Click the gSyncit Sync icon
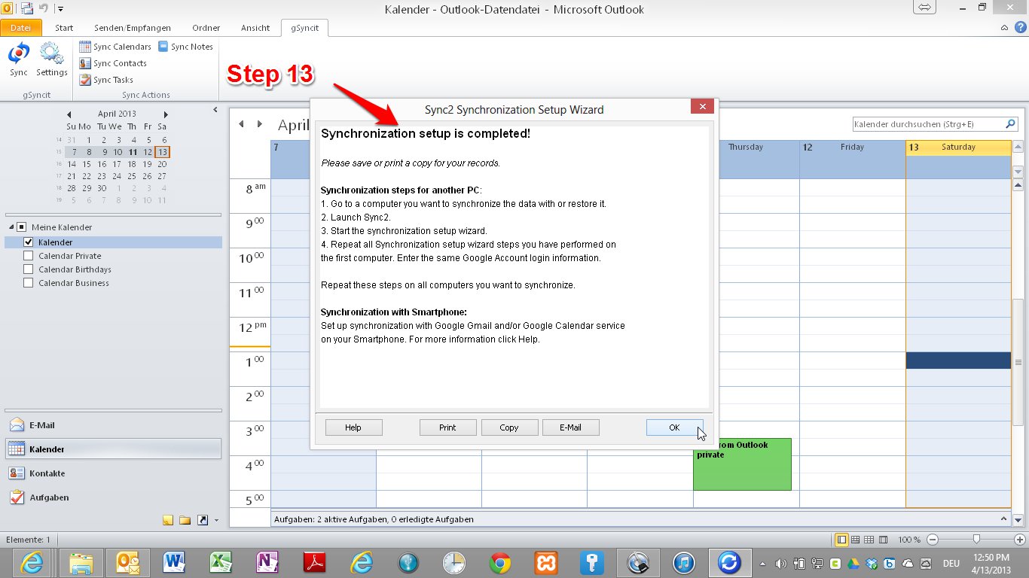 pos(19,59)
